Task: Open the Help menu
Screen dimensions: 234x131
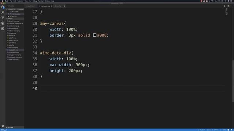Action: point(53,1)
